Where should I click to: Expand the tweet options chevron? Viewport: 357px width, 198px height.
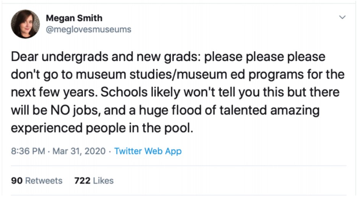point(342,18)
